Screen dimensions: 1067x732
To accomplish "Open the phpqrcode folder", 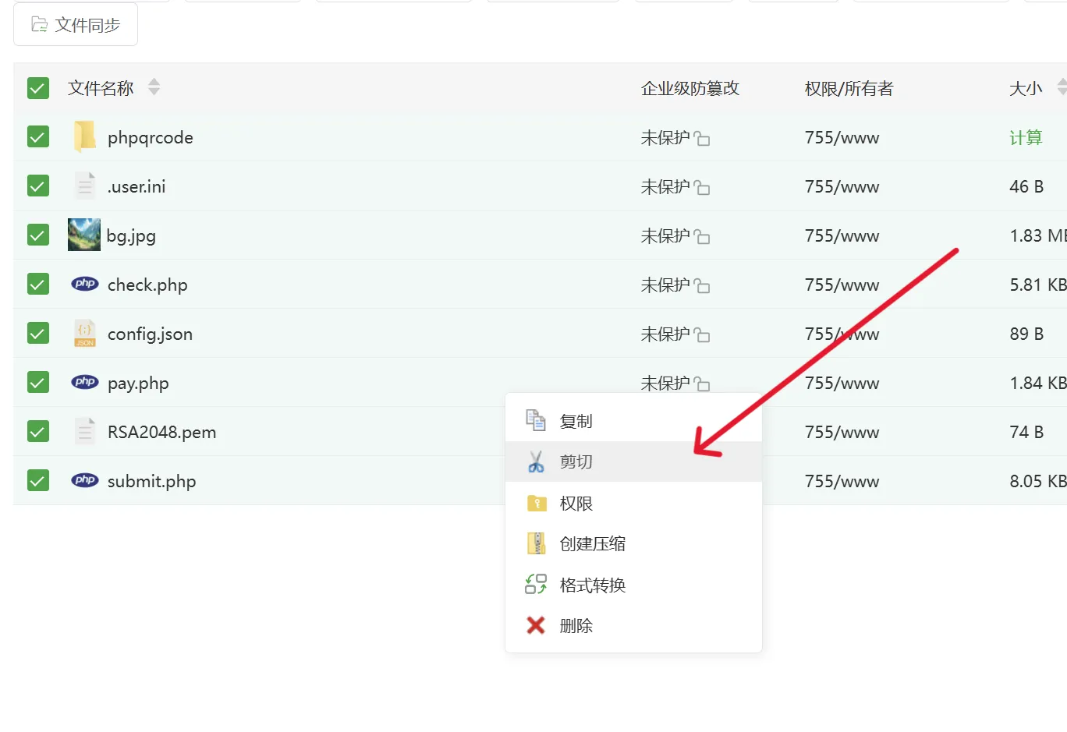I will [150, 138].
